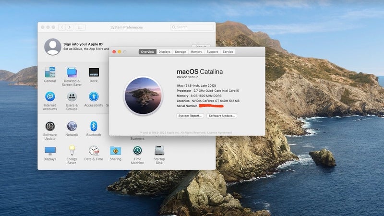
Task: Switch to the Support tab
Action: click(x=212, y=52)
